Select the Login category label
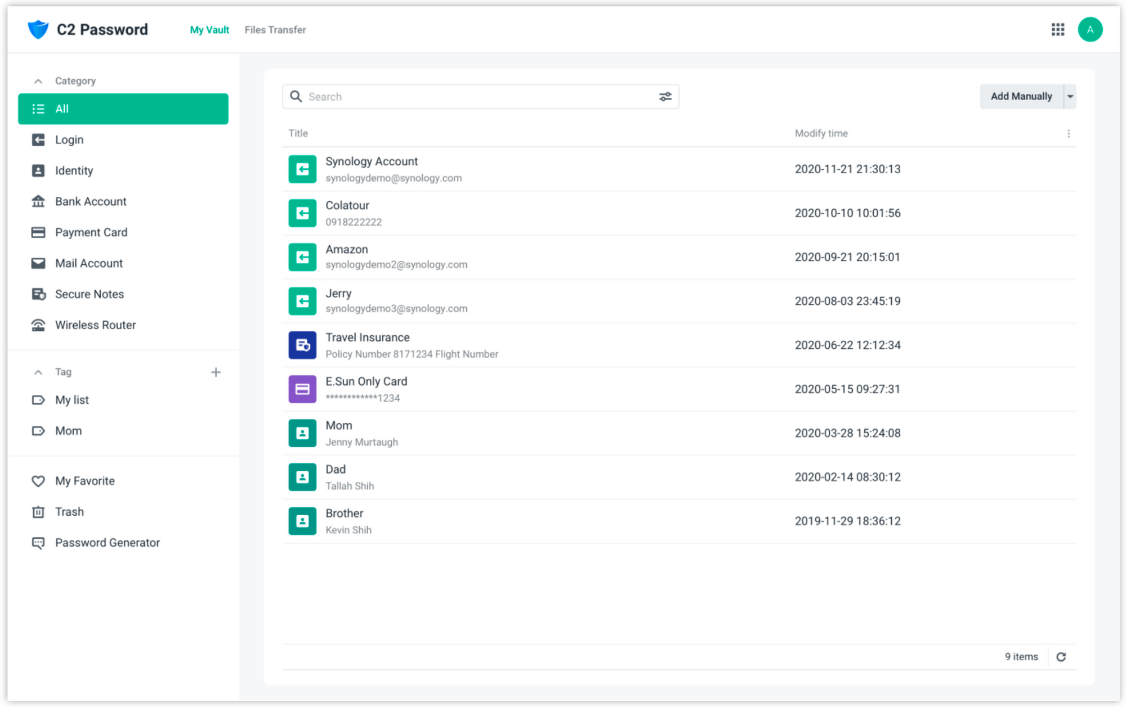This screenshot has height=707, width=1126. point(69,139)
